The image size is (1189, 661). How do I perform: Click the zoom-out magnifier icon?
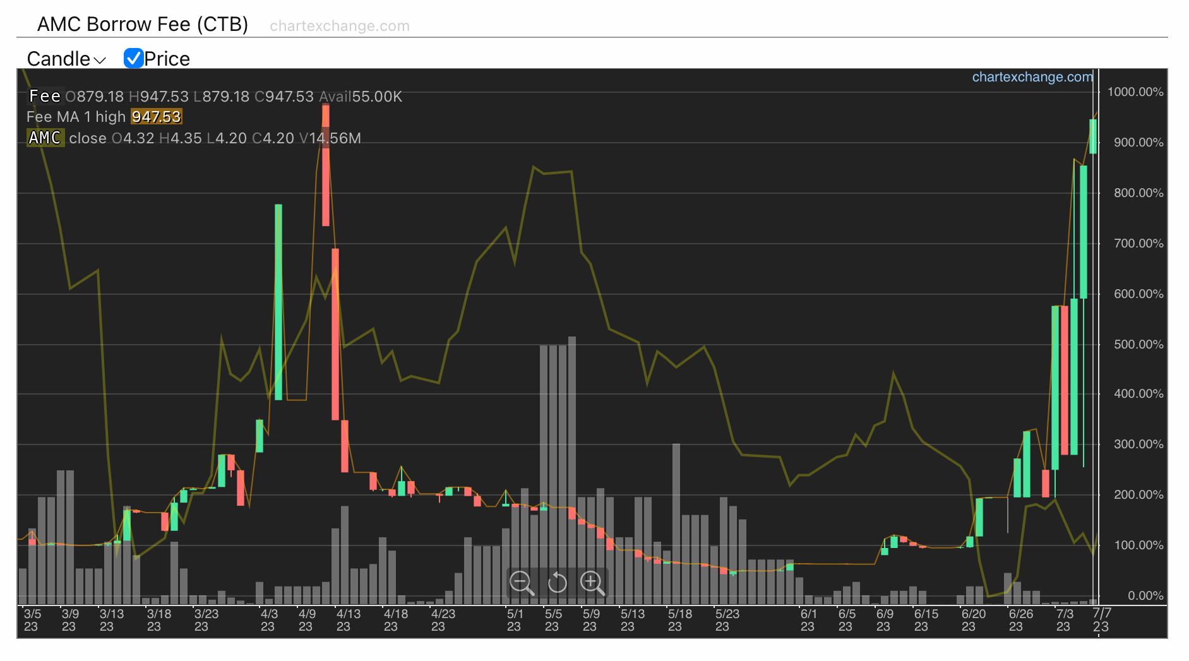point(522,583)
